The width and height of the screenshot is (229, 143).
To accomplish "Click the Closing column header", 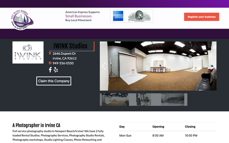I will point(190,127).
